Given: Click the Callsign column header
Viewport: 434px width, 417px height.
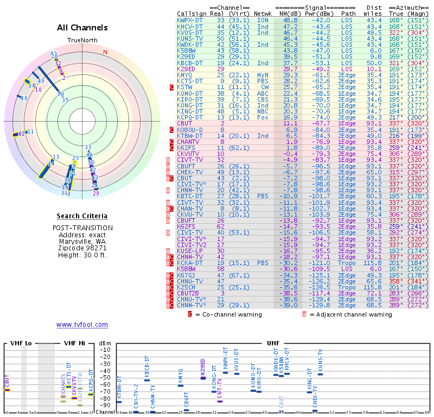Looking at the screenshot, I should [x=192, y=14].
